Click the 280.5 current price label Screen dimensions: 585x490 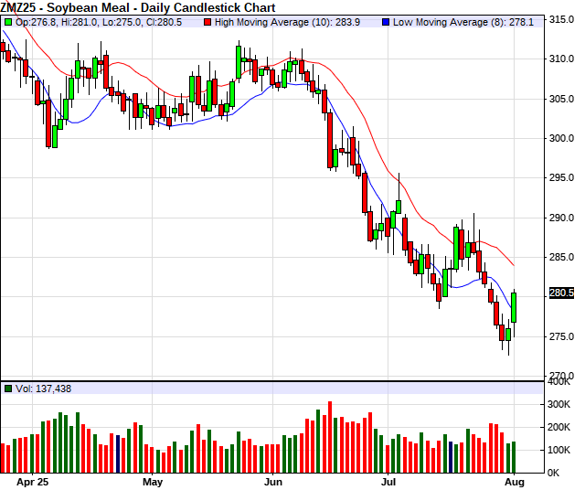click(x=561, y=293)
